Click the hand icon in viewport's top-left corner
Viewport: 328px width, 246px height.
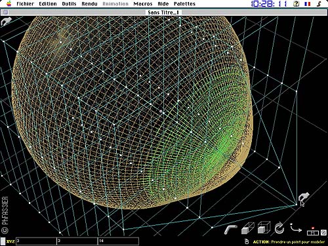pos(6,22)
